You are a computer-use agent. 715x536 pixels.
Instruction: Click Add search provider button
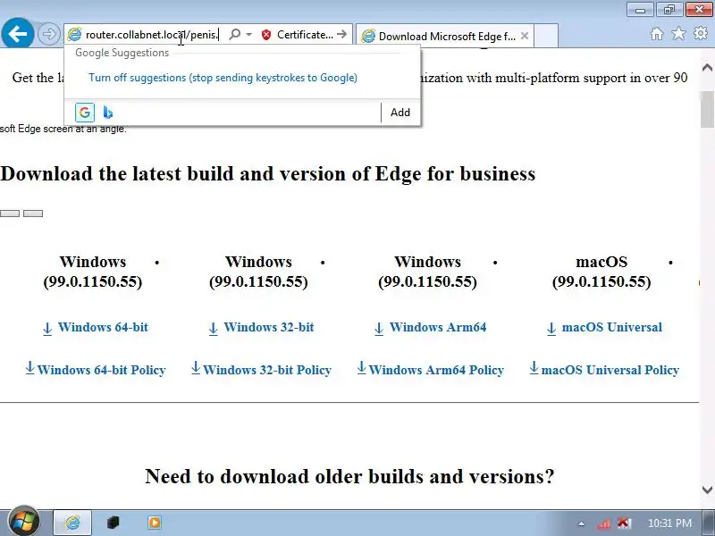[x=400, y=113]
